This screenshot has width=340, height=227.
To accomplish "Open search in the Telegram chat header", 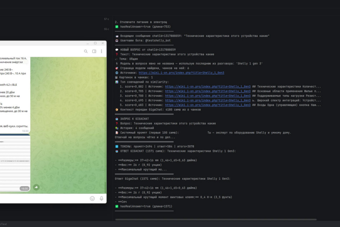I will [x=86, y=51].
